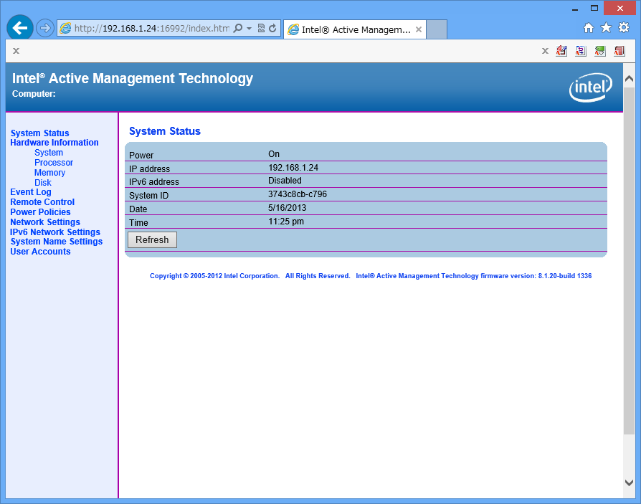This screenshot has height=504, width=641.
Task: Open the Home icon in browser
Action: tap(589, 28)
